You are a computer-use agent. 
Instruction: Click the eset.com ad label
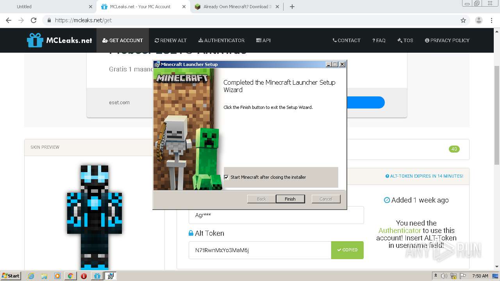(119, 103)
